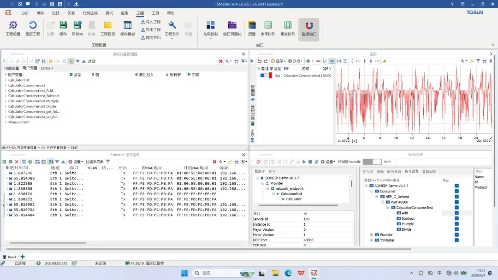Toggle activation checkbox for Multiply
This screenshot has width=498, height=280.
click(x=456, y=224)
